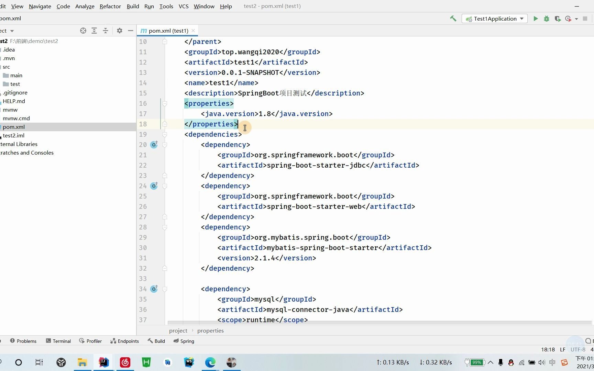The width and height of the screenshot is (594, 371).
Task: Start debugging with the bug icon
Action: 546,19
